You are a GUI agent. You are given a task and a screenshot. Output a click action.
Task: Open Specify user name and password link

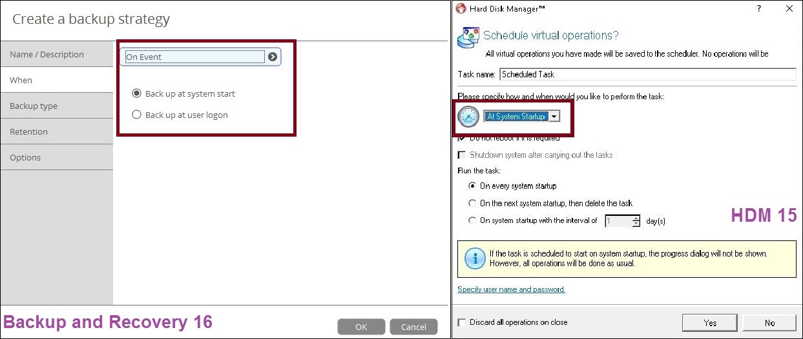point(511,289)
